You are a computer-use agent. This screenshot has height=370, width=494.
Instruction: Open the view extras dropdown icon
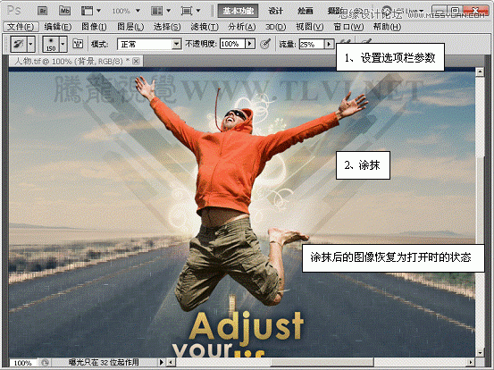(91, 11)
